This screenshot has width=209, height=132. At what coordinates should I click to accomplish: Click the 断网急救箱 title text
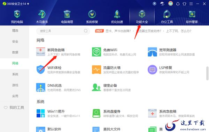(x=56, y=50)
